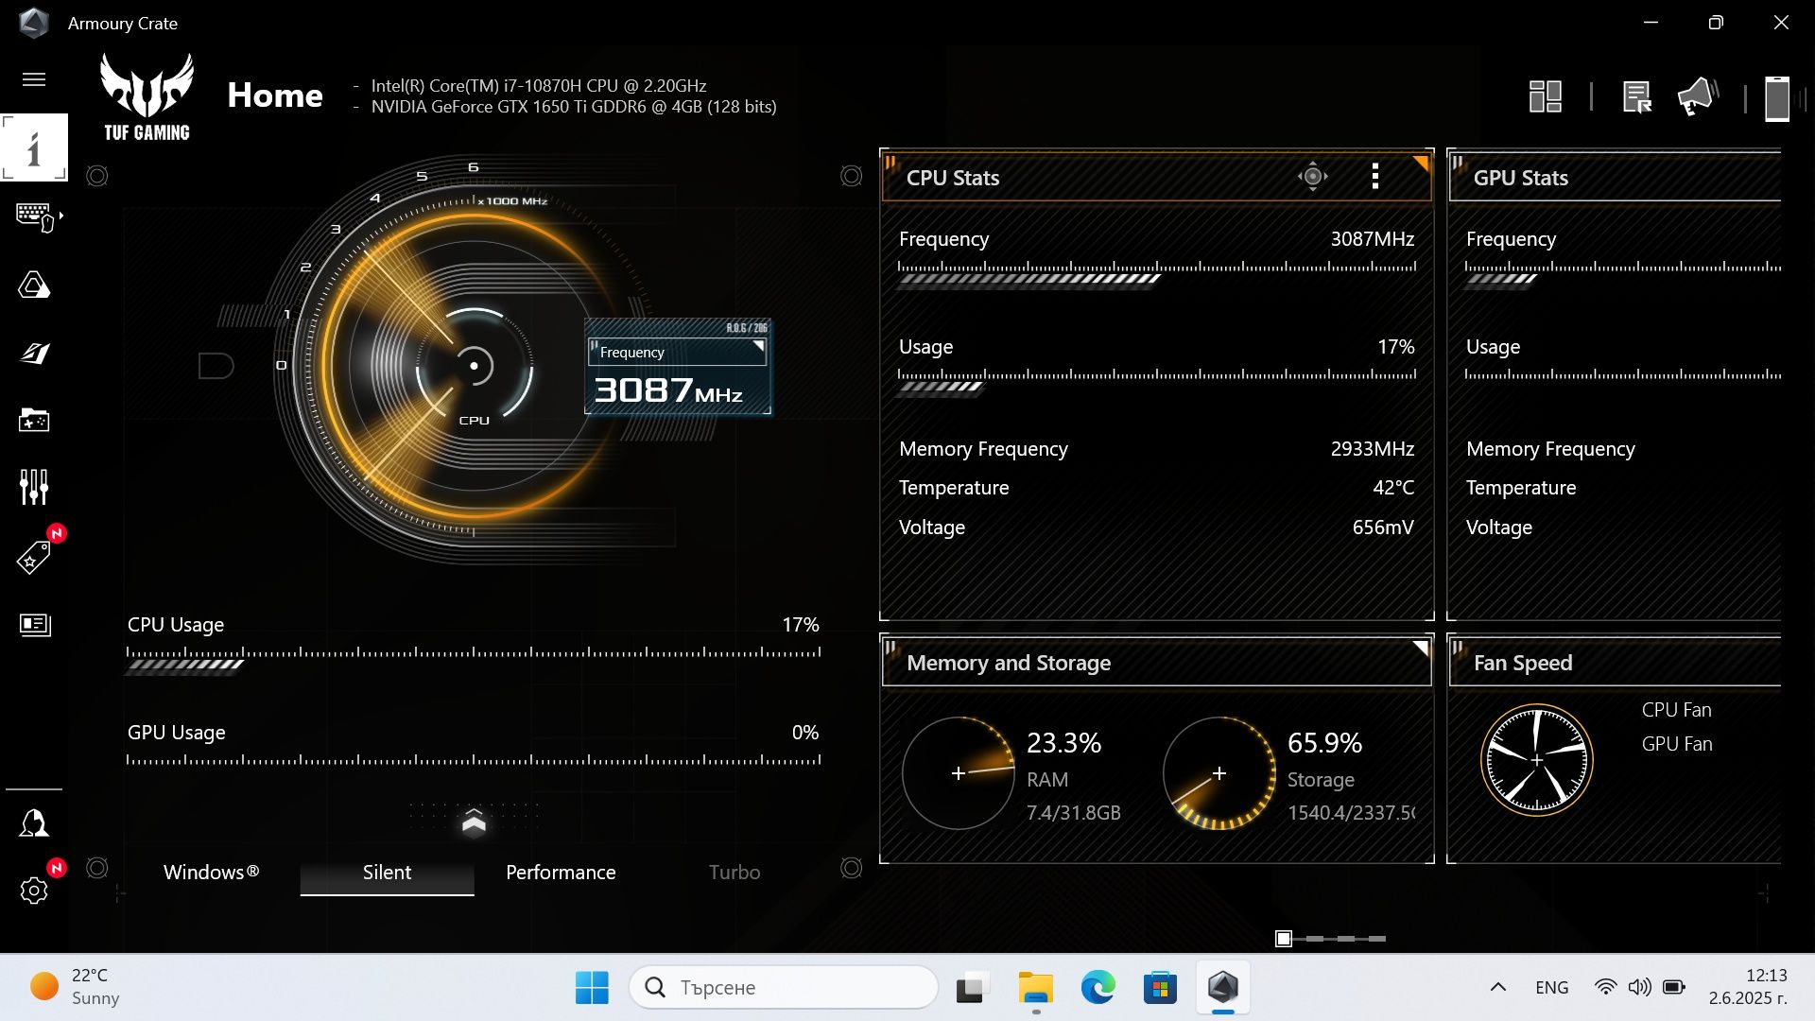1815x1021 pixels.
Task: Click the Voltage 656mV value
Action: [x=1383, y=528]
